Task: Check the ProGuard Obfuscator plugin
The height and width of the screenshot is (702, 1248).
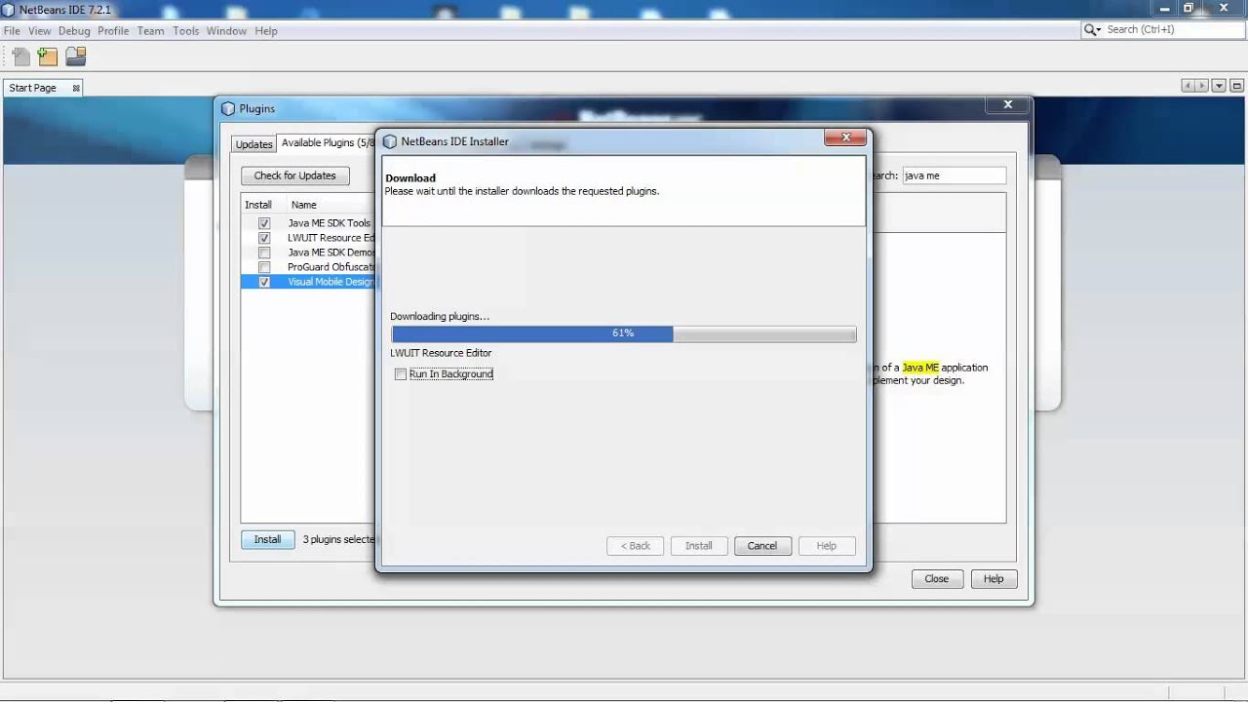Action: (264, 267)
